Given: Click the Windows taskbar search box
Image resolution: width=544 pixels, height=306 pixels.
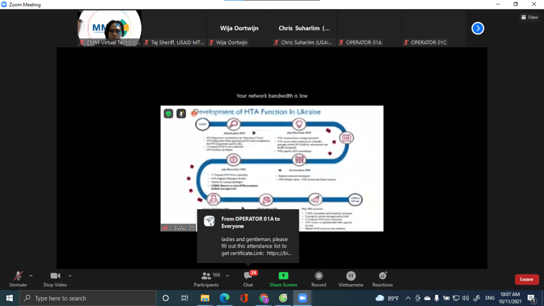Looking at the screenshot, I should click(88, 298).
